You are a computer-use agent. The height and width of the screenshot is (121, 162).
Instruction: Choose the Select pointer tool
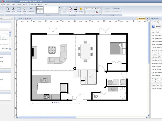click(x=8, y=9)
